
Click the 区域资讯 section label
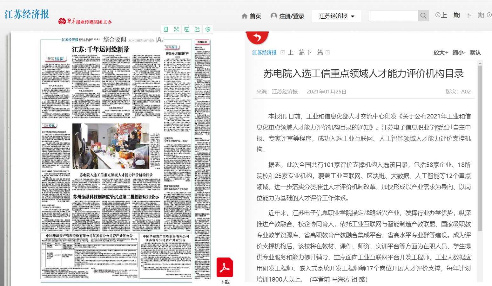pyautogui.click(x=49, y=126)
